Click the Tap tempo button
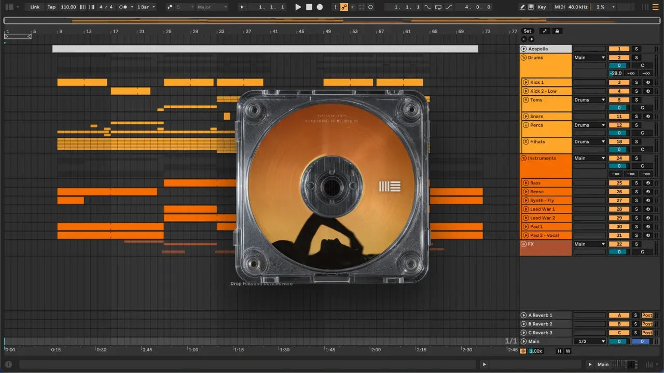 51,7
